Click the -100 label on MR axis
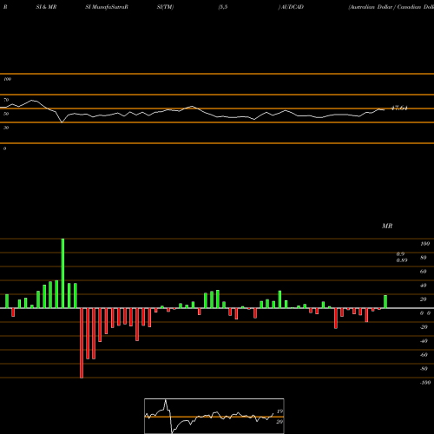434x434 pixels. pyautogui.click(x=425, y=383)
